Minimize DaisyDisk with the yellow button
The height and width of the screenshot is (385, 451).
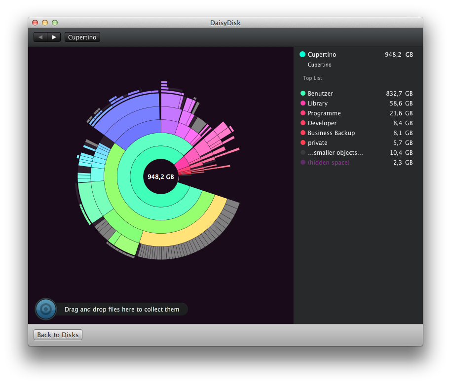[45, 23]
